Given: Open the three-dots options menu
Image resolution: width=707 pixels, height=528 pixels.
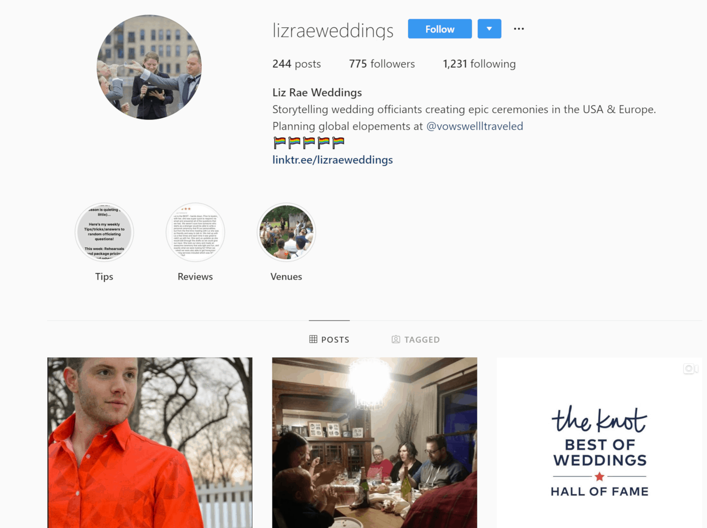Looking at the screenshot, I should click(x=519, y=29).
